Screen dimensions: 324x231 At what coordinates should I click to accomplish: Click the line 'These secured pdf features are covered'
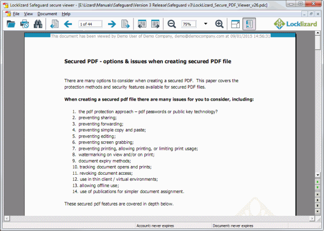click(x=119, y=204)
